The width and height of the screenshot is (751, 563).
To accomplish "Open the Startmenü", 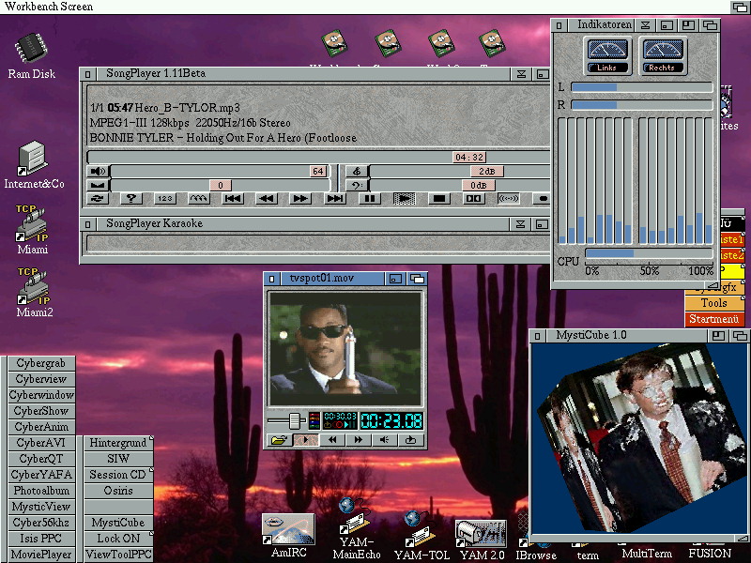I will pos(715,317).
